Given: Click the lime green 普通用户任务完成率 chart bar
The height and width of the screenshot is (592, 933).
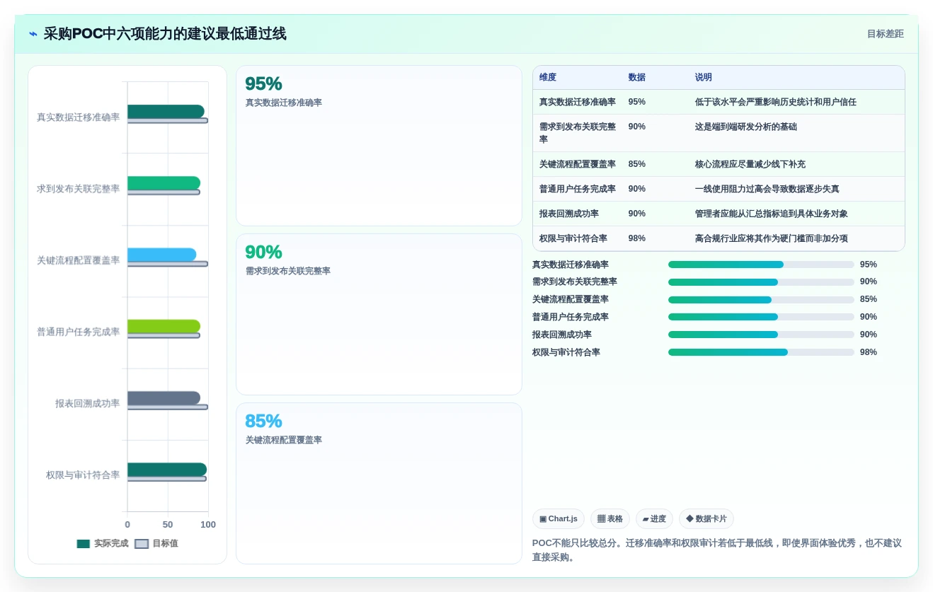Looking at the screenshot, I should 164,326.
